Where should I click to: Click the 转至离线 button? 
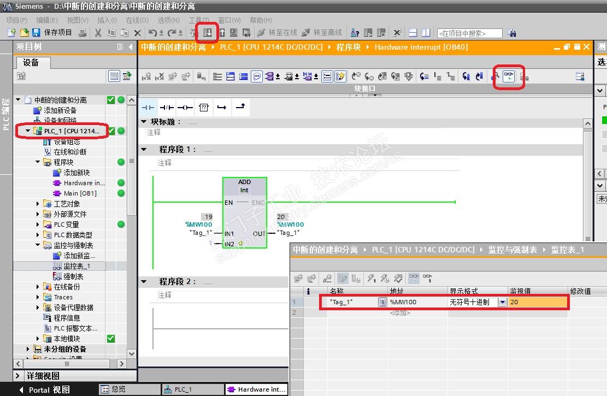[x=322, y=33]
